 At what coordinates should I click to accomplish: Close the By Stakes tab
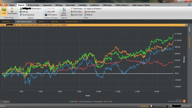[x=12, y=22]
